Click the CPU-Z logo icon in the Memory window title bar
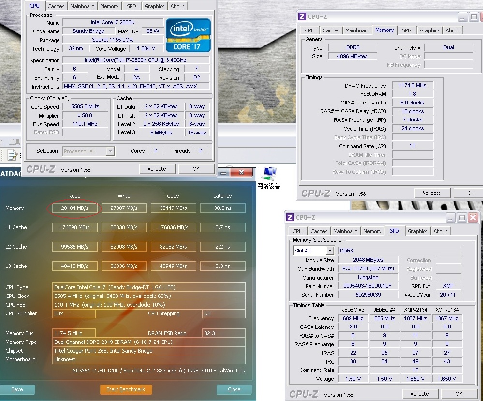483x401 pixels. point(302,16)
